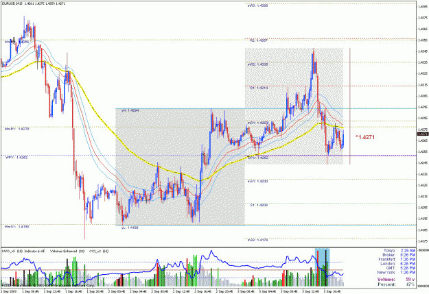Click the 3 Sep 12:45 time axis label
This screenshot has width=429, height=294.
click(312, 291)
